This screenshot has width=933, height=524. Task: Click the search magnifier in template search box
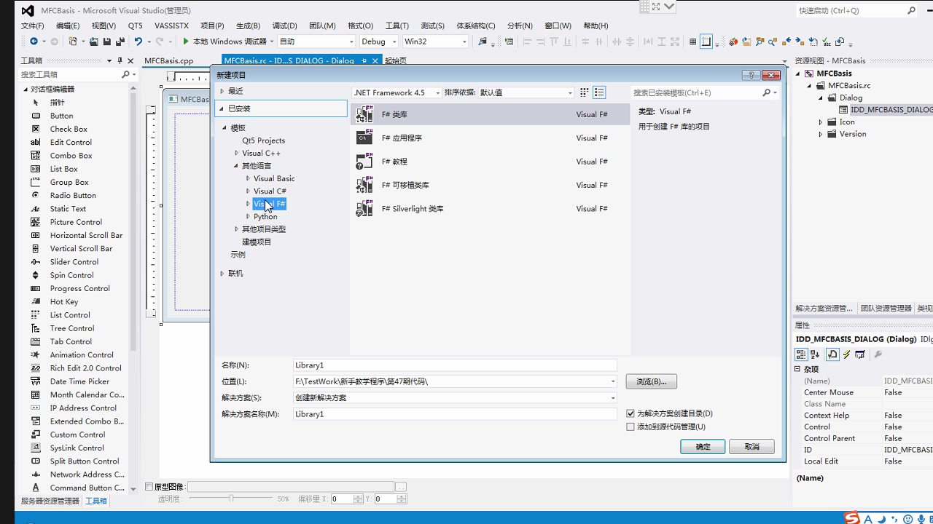767,92
